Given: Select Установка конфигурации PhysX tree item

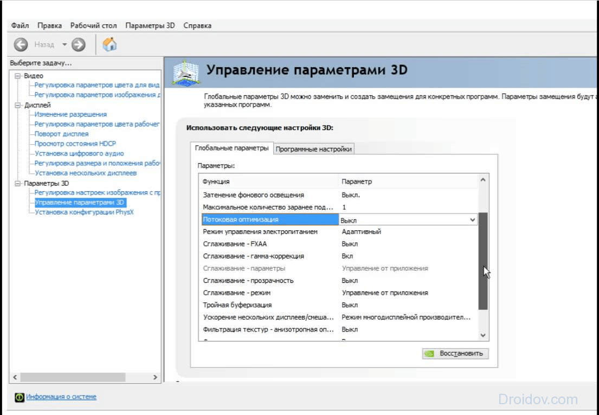Looking at the screenshot, I should [84, 212].
